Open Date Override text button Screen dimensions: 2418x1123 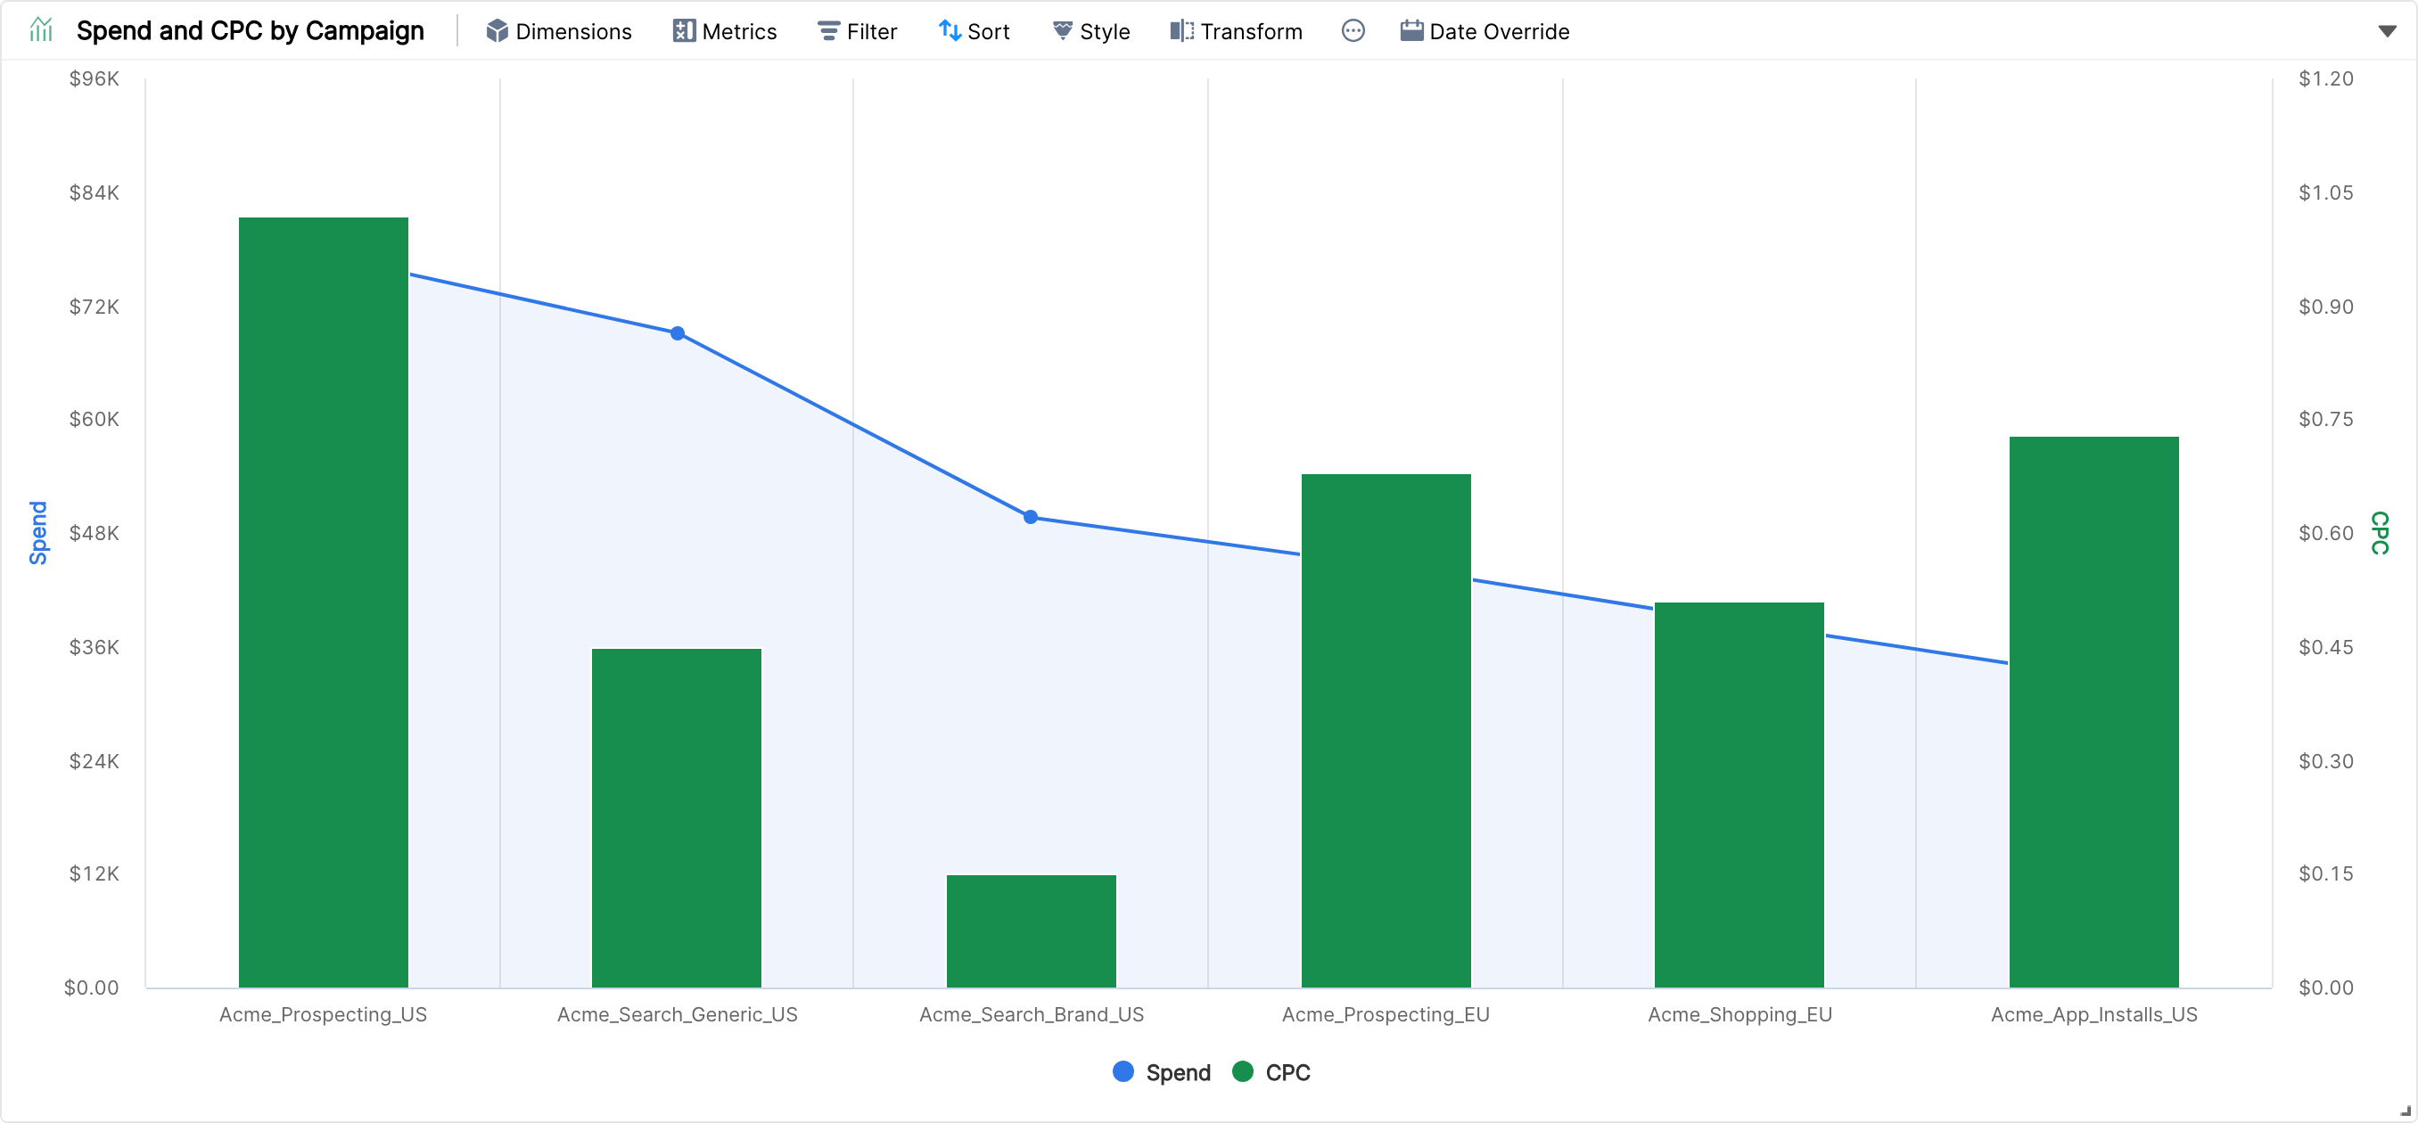(x=1499, y=32)
